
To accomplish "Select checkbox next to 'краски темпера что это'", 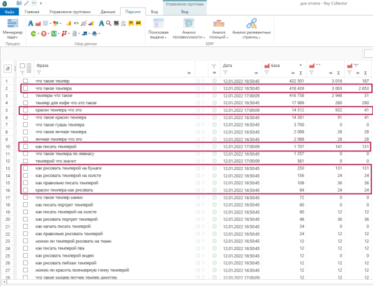I will 25,110.
